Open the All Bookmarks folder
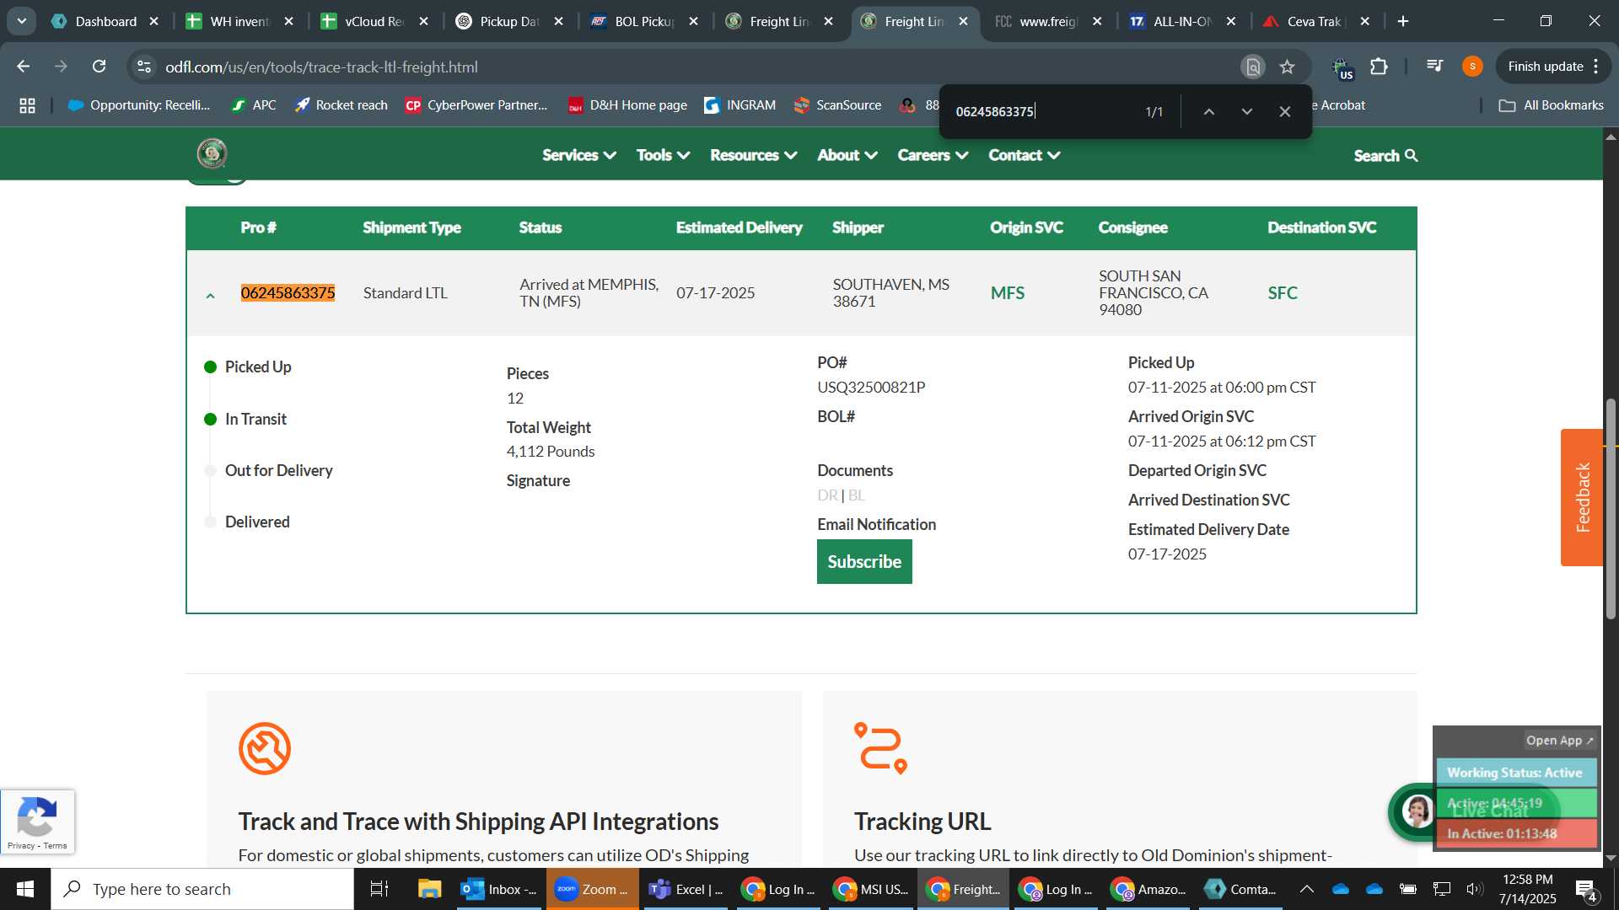 pos(1552,105)
